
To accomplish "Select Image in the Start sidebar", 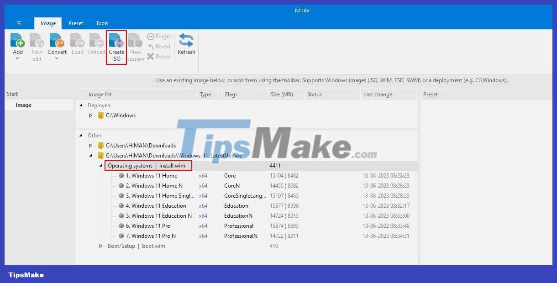I will pos(24,105).
